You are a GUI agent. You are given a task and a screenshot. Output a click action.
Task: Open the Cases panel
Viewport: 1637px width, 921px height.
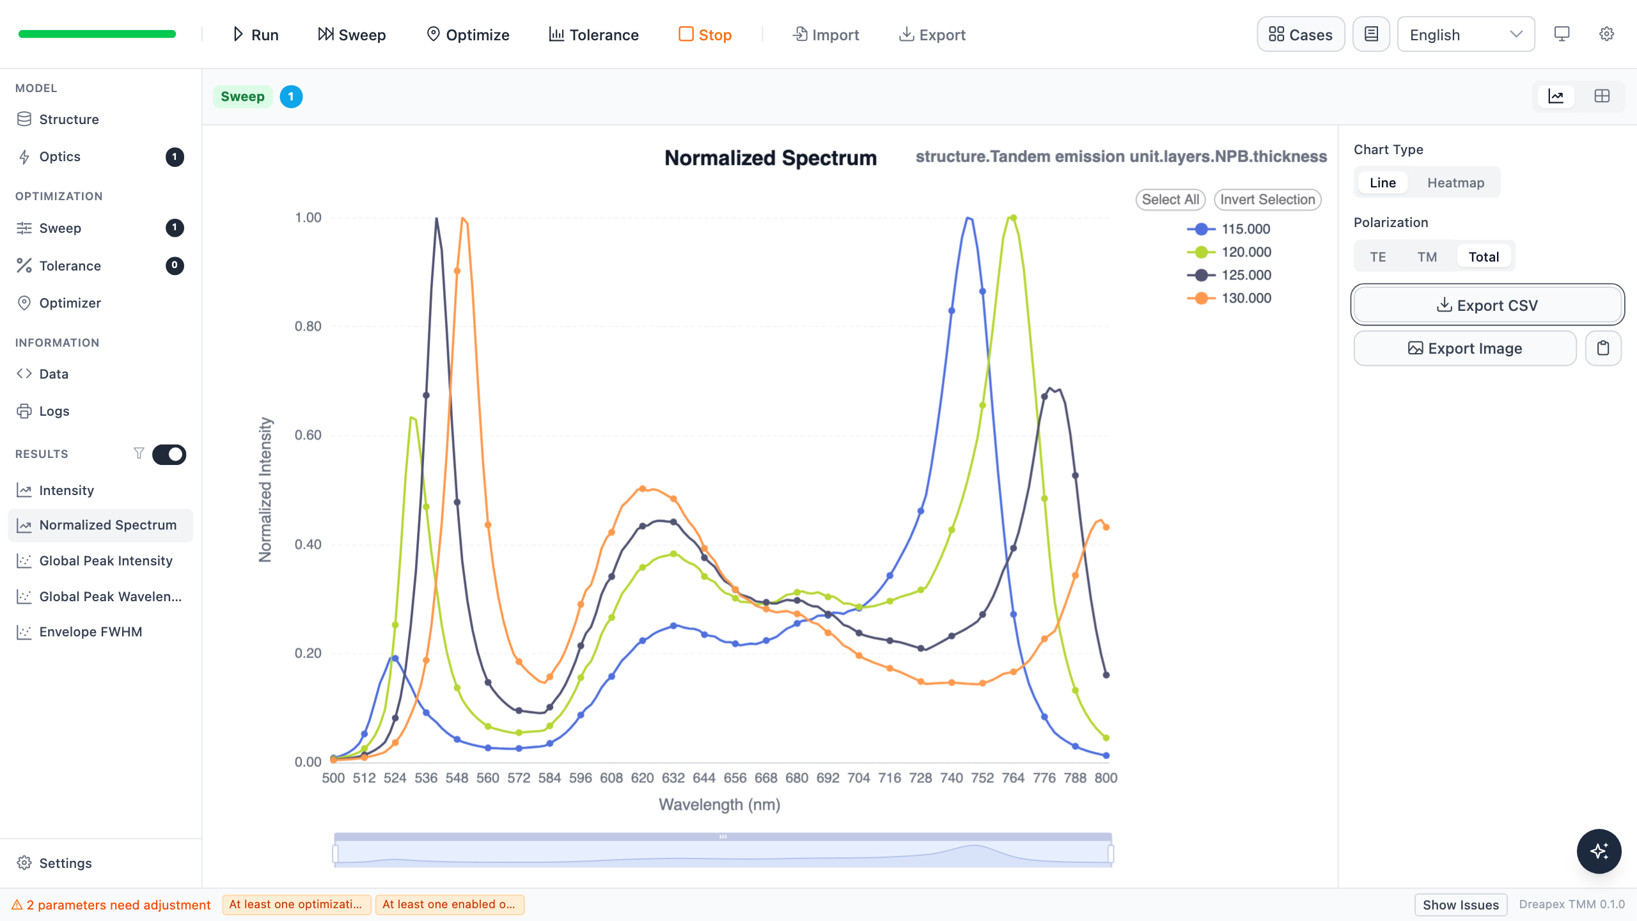click(1301, 35)
